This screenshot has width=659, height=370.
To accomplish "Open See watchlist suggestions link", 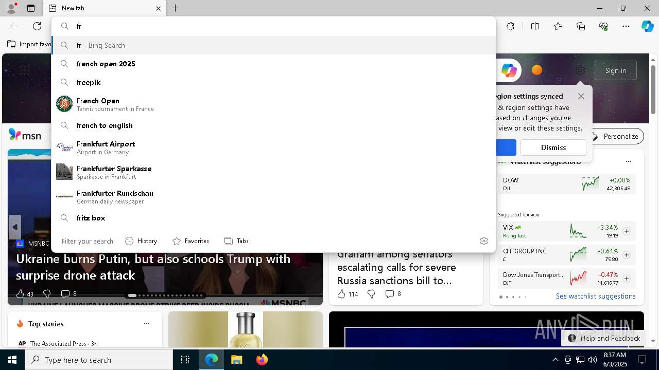I will pos(596,296).
